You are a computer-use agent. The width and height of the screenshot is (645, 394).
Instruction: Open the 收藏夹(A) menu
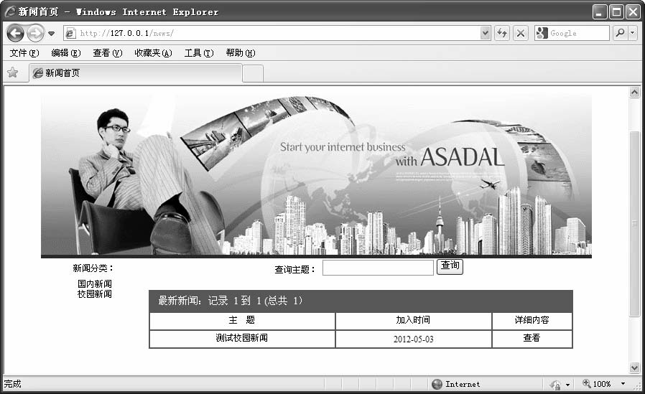[153, 53]
